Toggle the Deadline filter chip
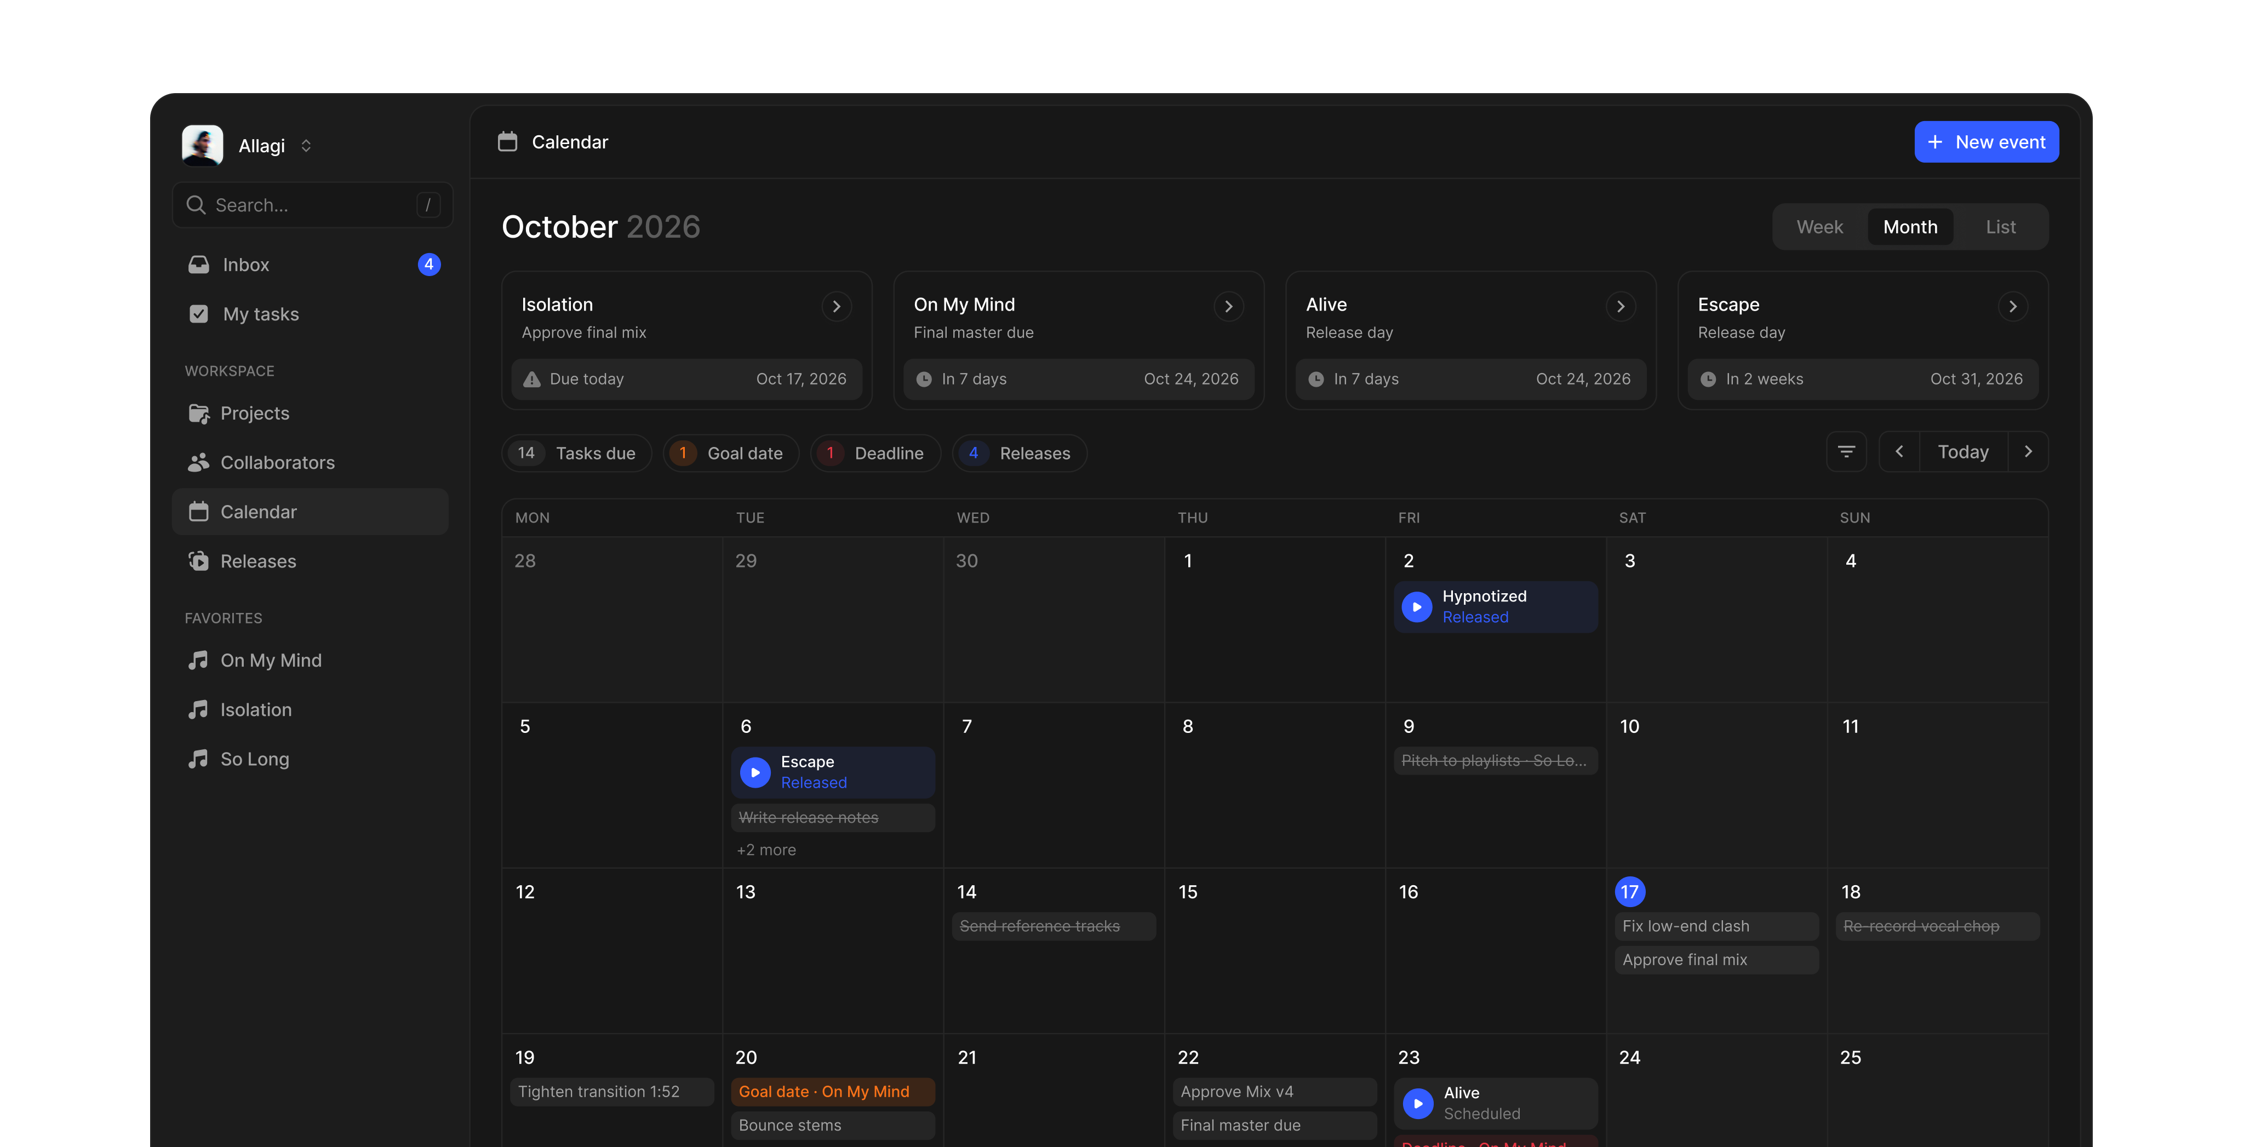Viewport: 2244px width, 1147px height. point(874,453)
